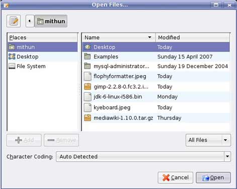Image resolution: width=237 pixels, height=189 pixels.
Task: Select mysql-administrator... folder name
Action: (121, 67)
